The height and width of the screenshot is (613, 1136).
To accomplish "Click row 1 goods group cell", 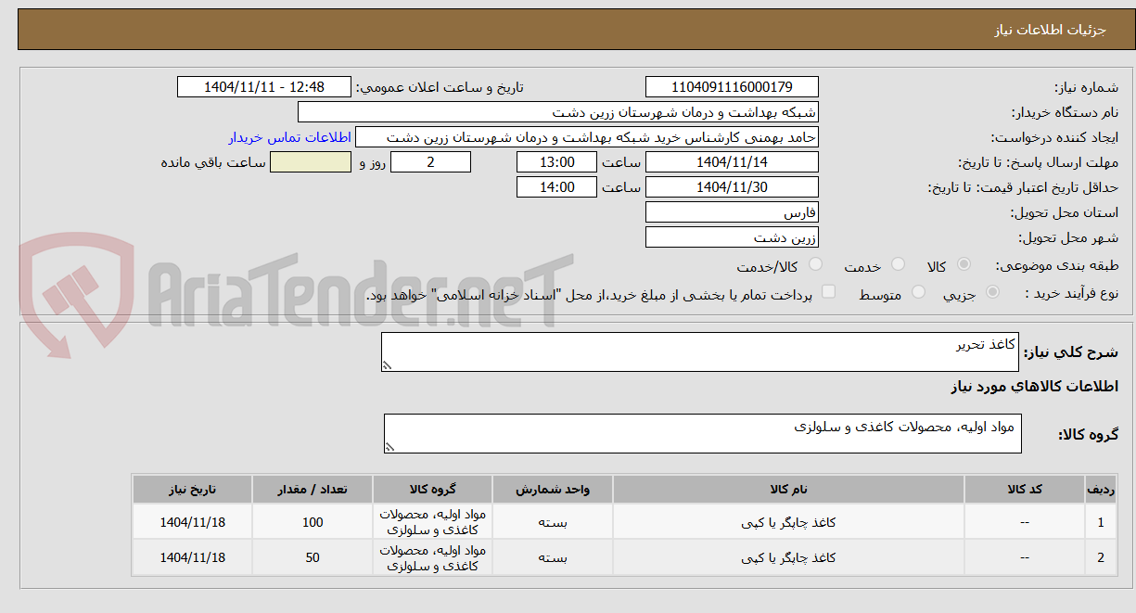I will tap(433, 522).
